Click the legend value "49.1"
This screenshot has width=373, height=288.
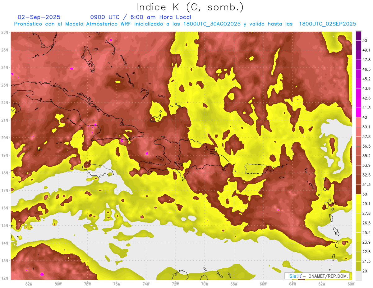coord(366,50)
